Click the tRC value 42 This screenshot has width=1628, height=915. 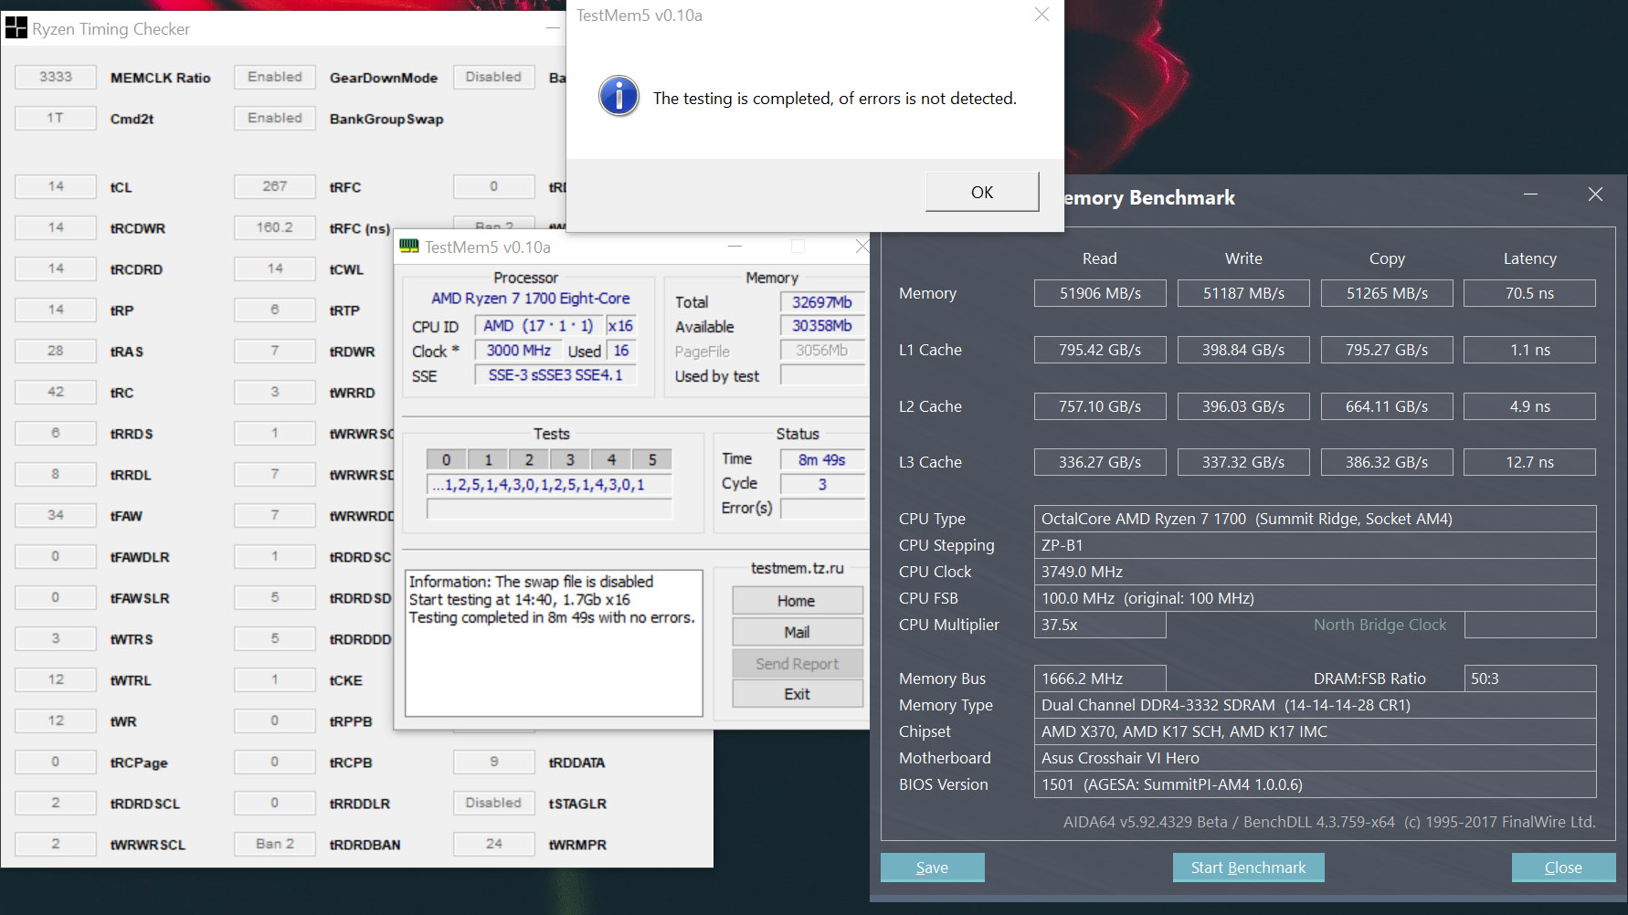click(56, 392)
